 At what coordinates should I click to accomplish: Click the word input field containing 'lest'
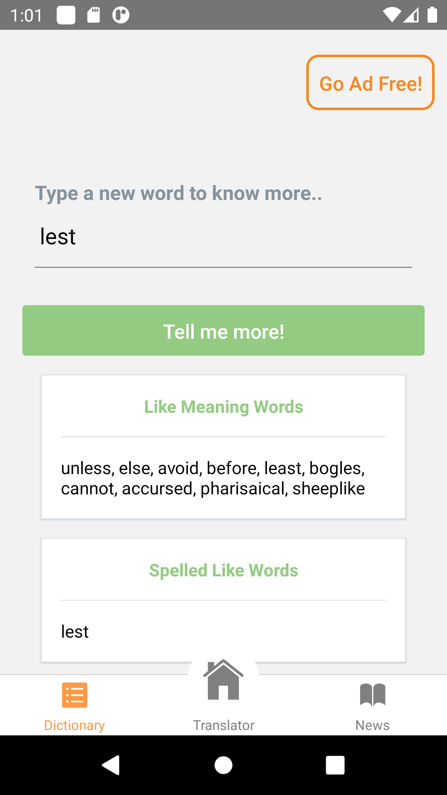coord(223,237)
